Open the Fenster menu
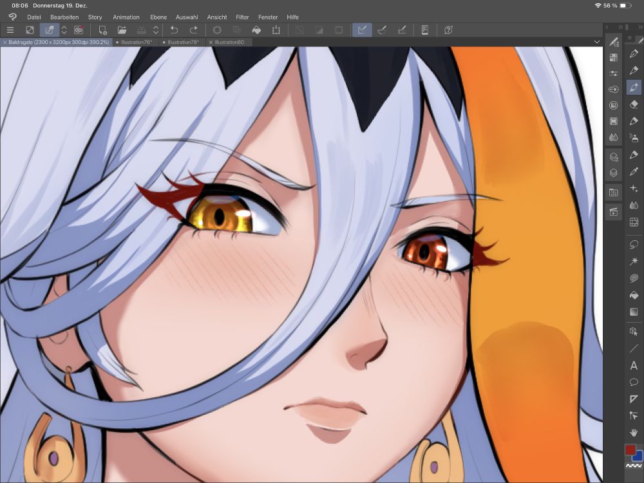Viewport: 644px width, 483px height. (x=268, y=17)
